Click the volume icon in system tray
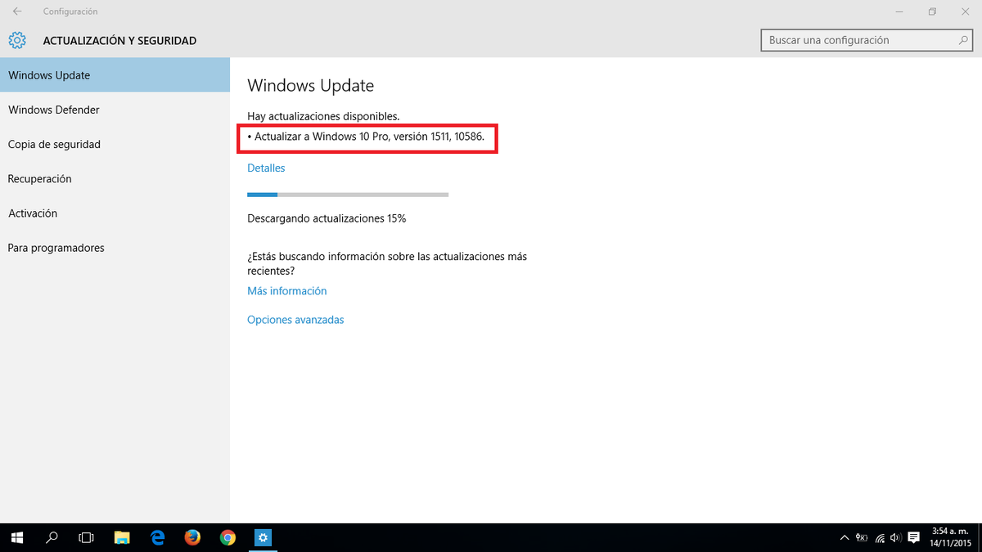The image size is (982, 552). click(x=894, y=537)
